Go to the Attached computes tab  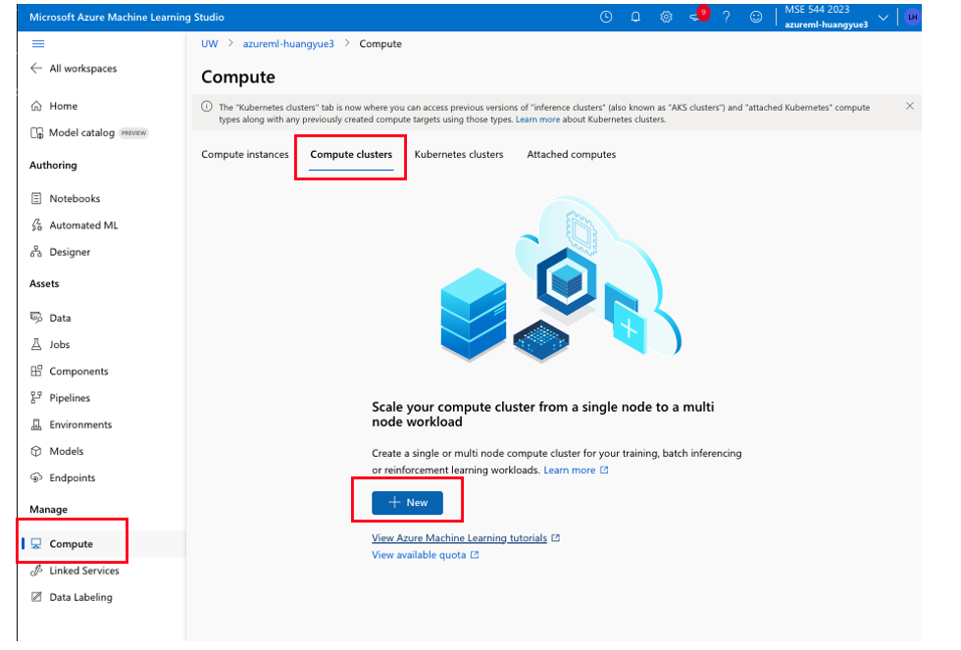click(571, 154)
